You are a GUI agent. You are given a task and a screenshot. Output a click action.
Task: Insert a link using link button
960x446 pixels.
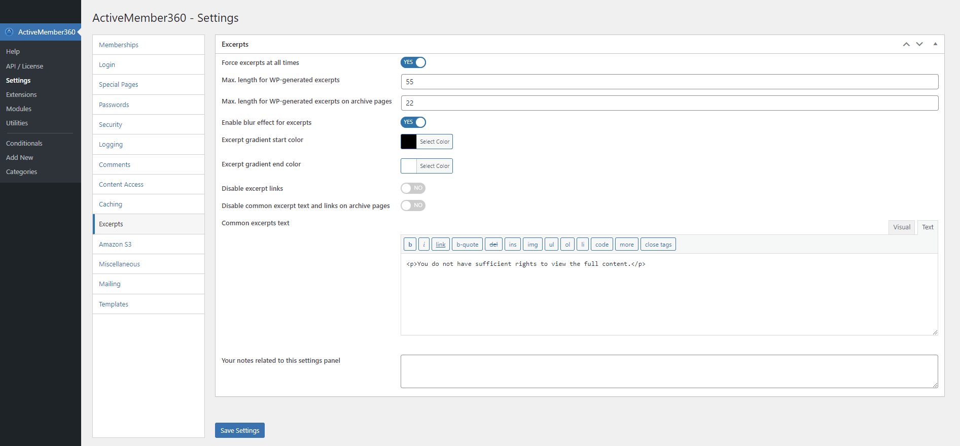[441, 244]
